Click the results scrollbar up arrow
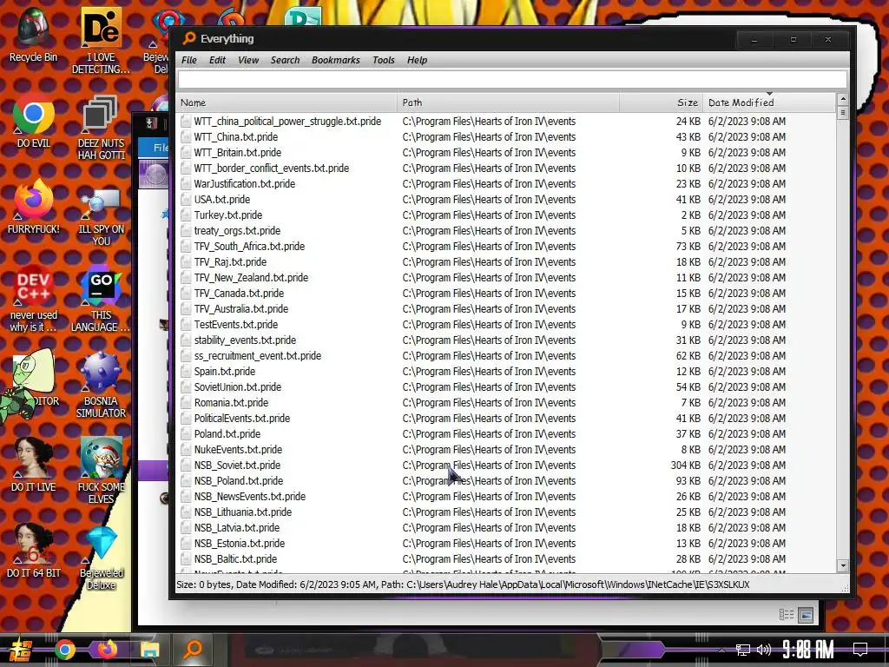The image size is (889, 667). tap(842, 99)
